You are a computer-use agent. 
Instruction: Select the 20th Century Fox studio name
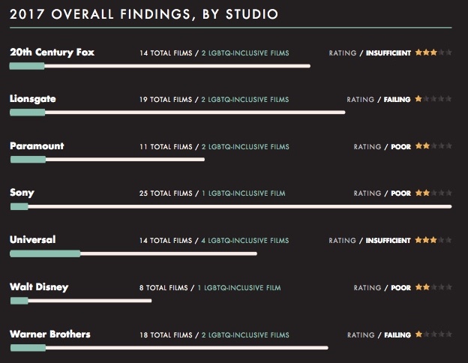click(52, 52)
